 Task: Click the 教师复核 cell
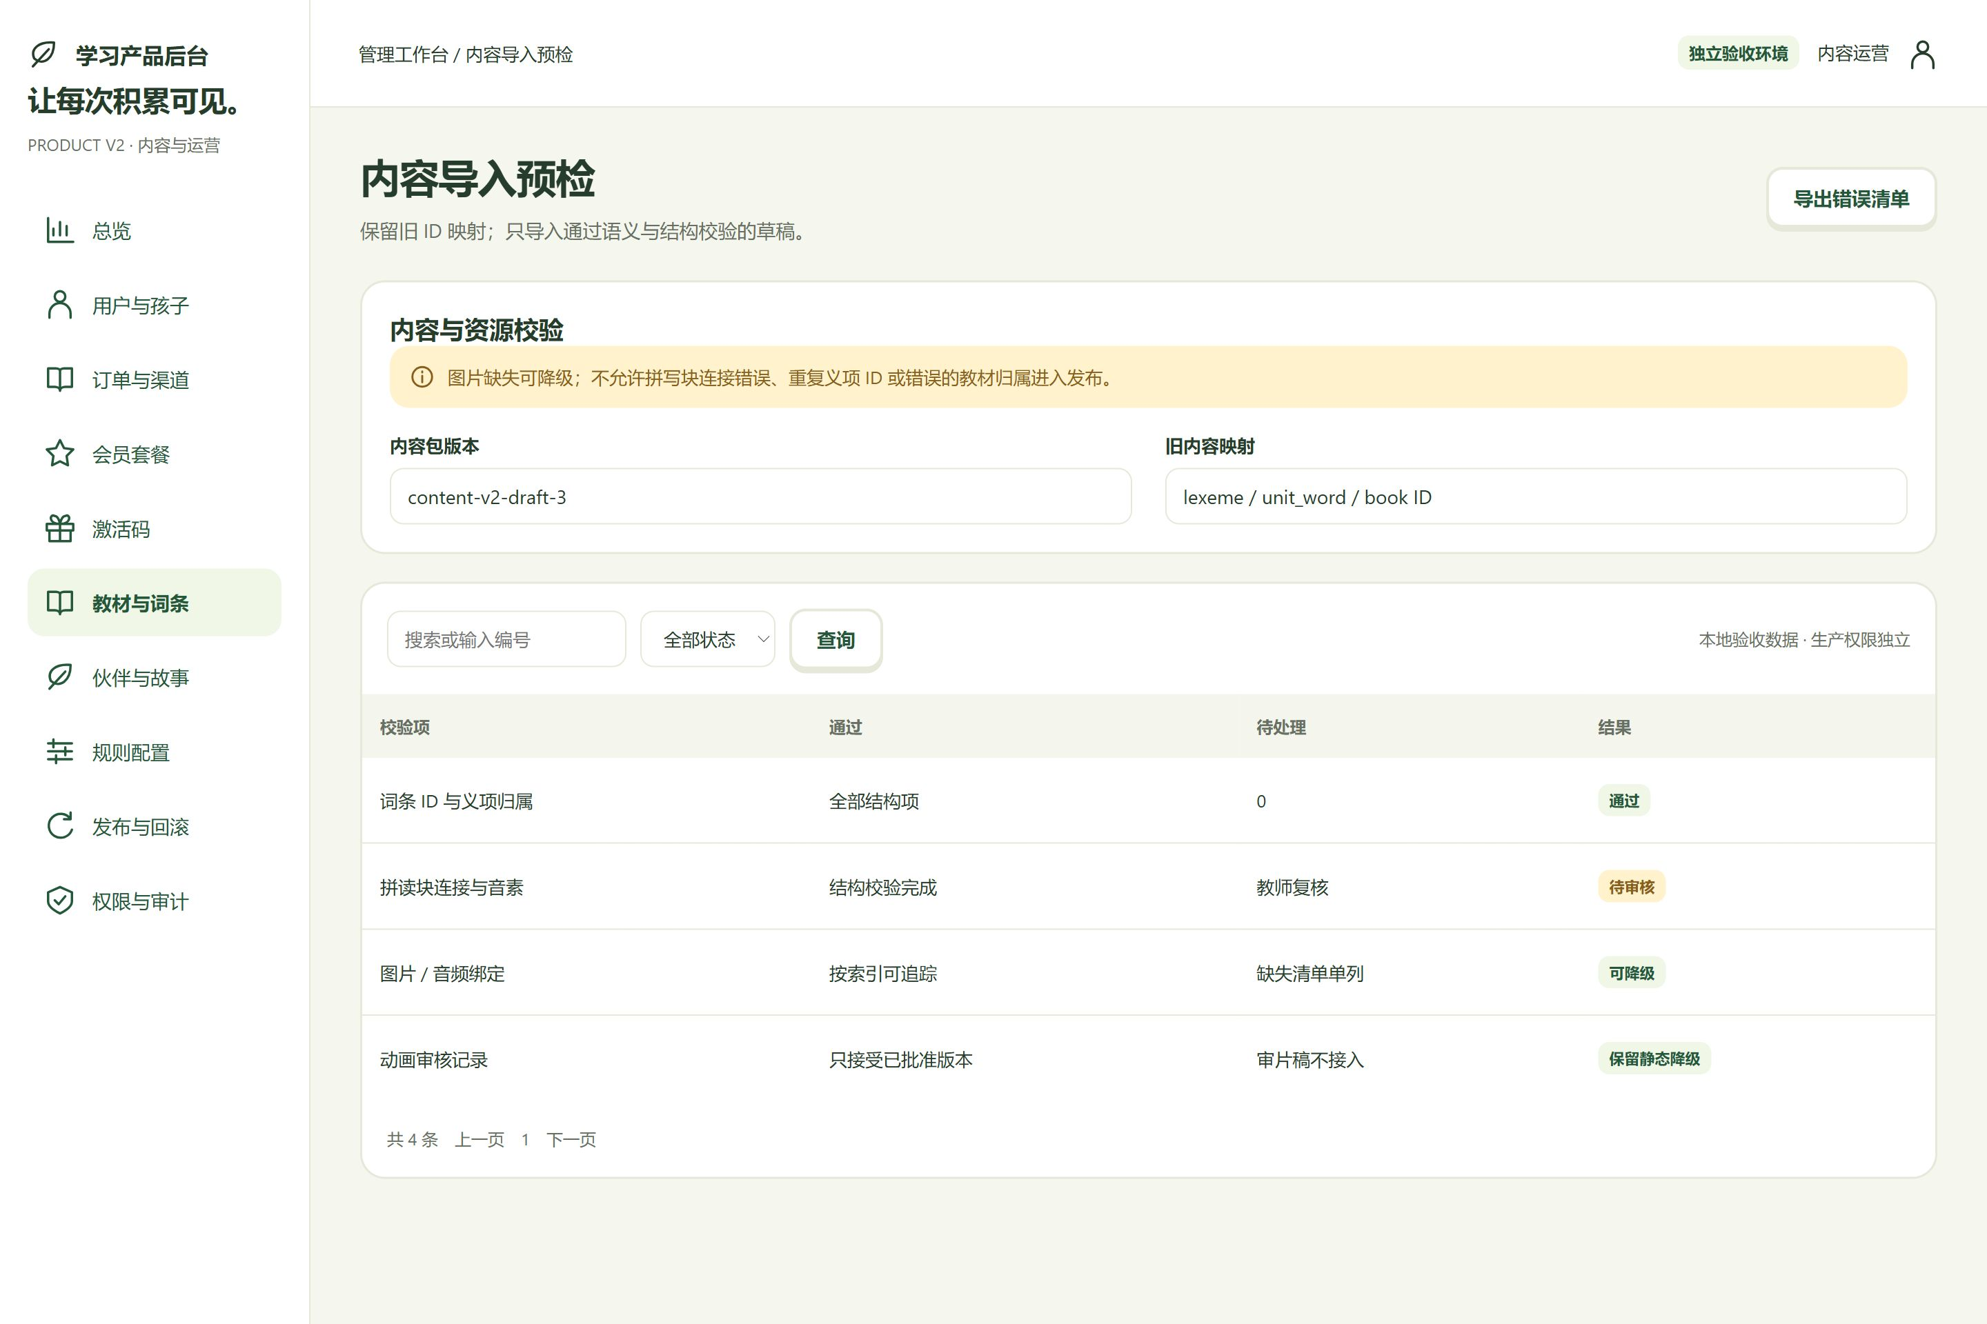point(1292,887)
